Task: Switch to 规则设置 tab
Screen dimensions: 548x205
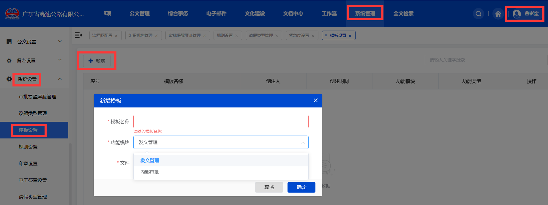Action: (225, 35)
